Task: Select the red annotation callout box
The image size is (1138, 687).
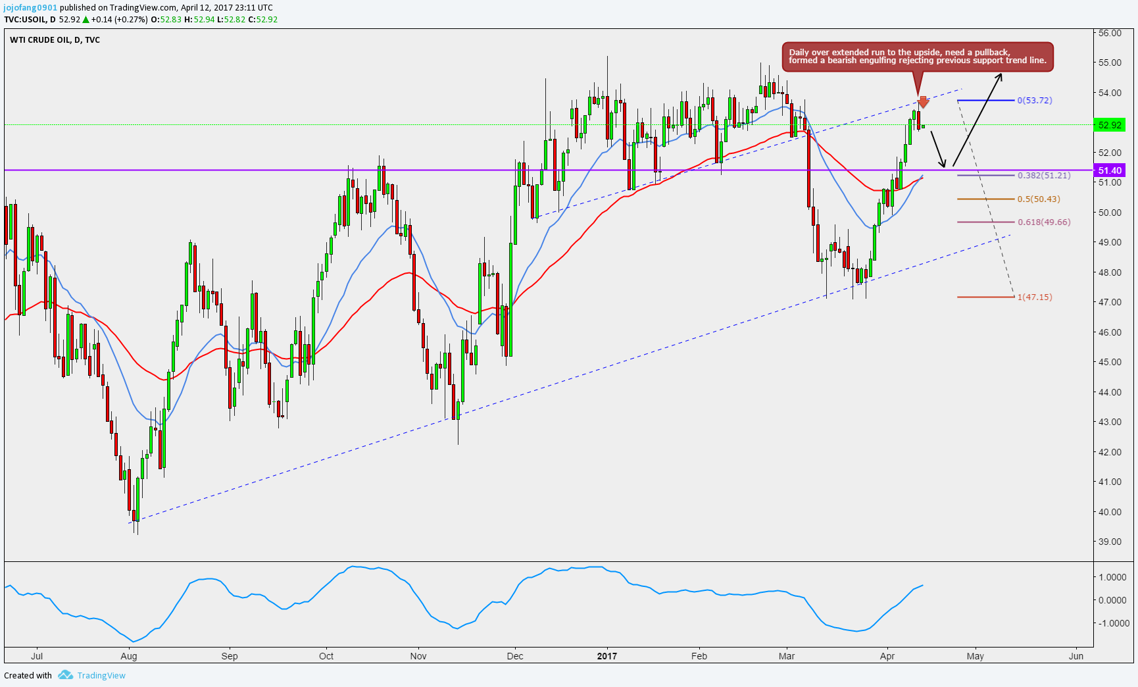Action: pyautogui.click(x=918, y=57)
